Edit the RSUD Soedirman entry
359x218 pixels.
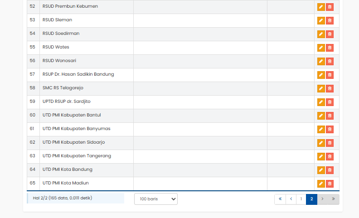(x=321, y=34)
